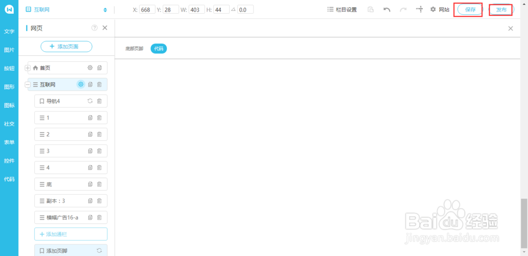Click the X position input field
The image size is (528, 256).
pyautogui.click(x=147, y=10)
